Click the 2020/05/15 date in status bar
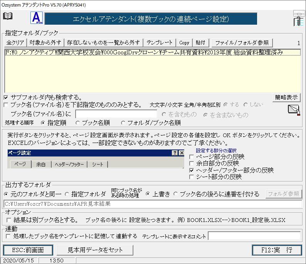Image resolution: width=306 pixels, height=264 pixels. click(18, 261)
